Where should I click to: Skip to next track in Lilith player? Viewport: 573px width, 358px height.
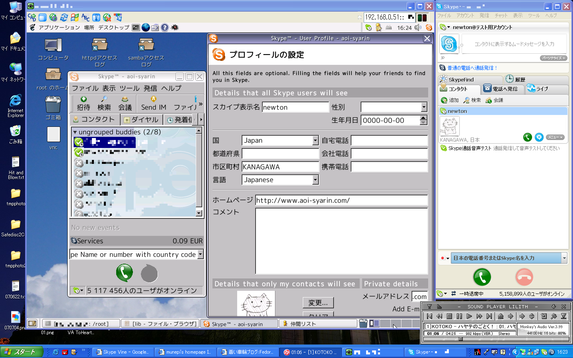[489, 316]
